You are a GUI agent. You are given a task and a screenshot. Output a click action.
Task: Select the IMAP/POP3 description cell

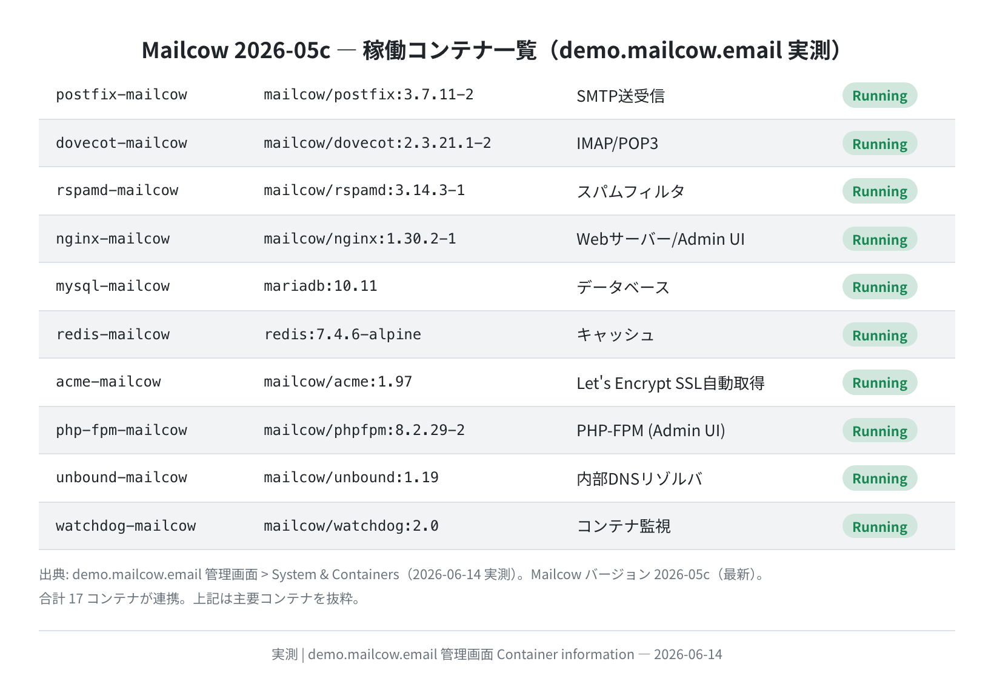(617, 144)
